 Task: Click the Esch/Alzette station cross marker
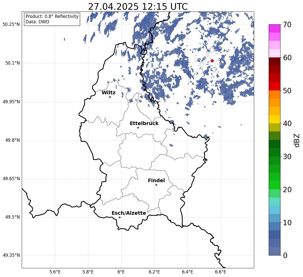coord(120,217)
